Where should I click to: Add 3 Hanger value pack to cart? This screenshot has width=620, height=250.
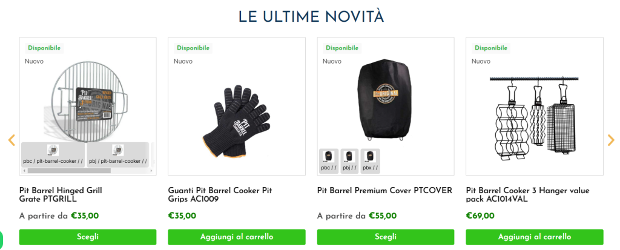click(x=535, y=237)
